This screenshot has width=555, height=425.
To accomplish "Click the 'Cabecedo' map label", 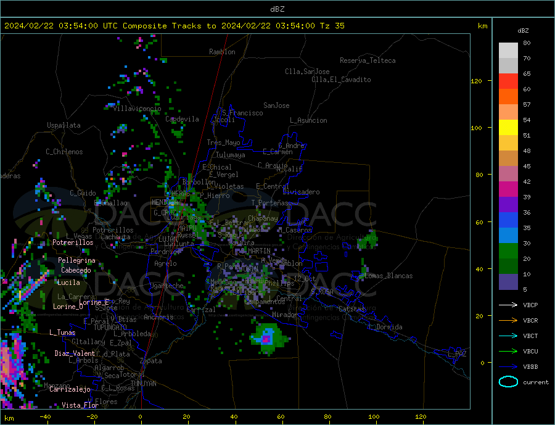I will click(x=76, y=270).
